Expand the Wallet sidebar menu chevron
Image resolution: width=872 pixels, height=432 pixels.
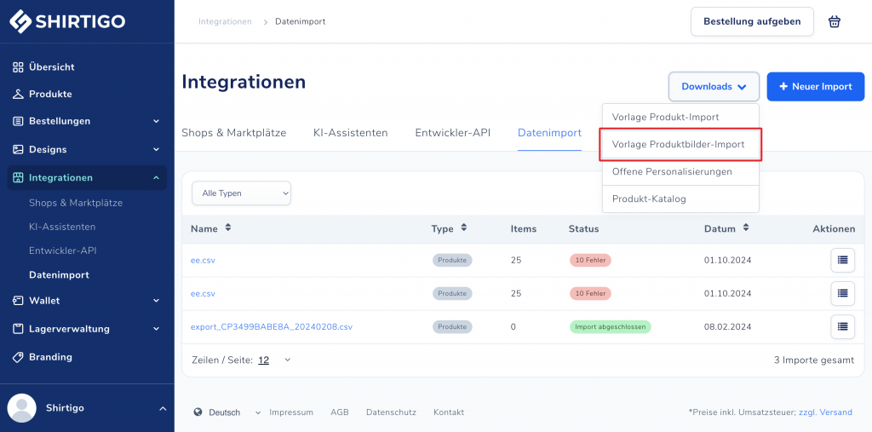157,301
